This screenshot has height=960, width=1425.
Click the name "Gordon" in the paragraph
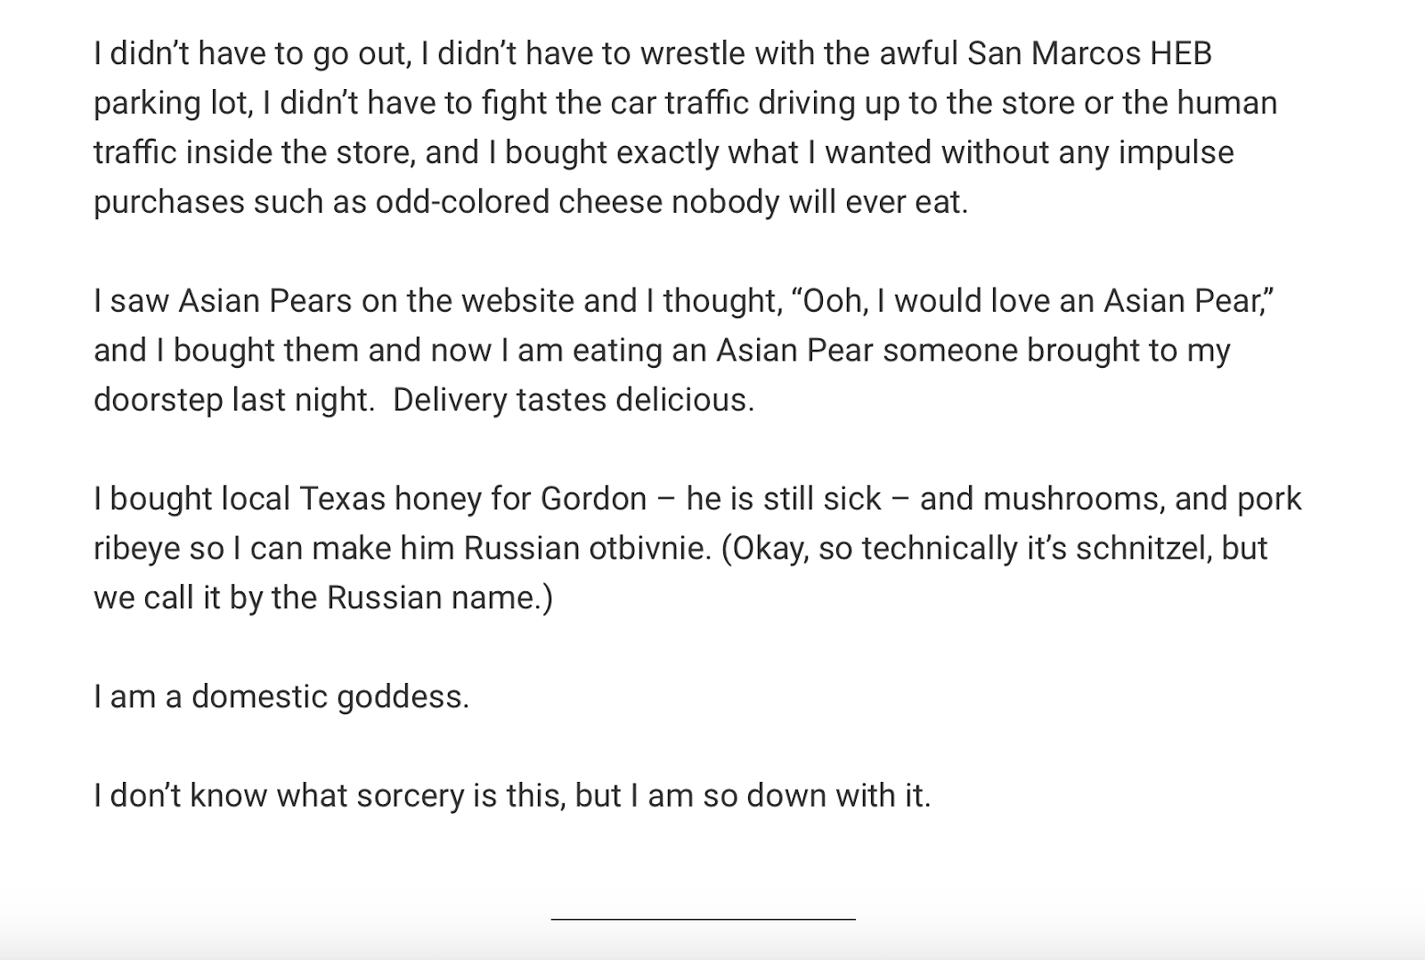click(594, 499)
